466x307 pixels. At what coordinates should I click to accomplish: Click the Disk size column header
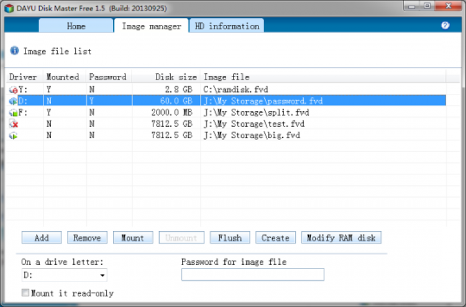pos(166,77)
